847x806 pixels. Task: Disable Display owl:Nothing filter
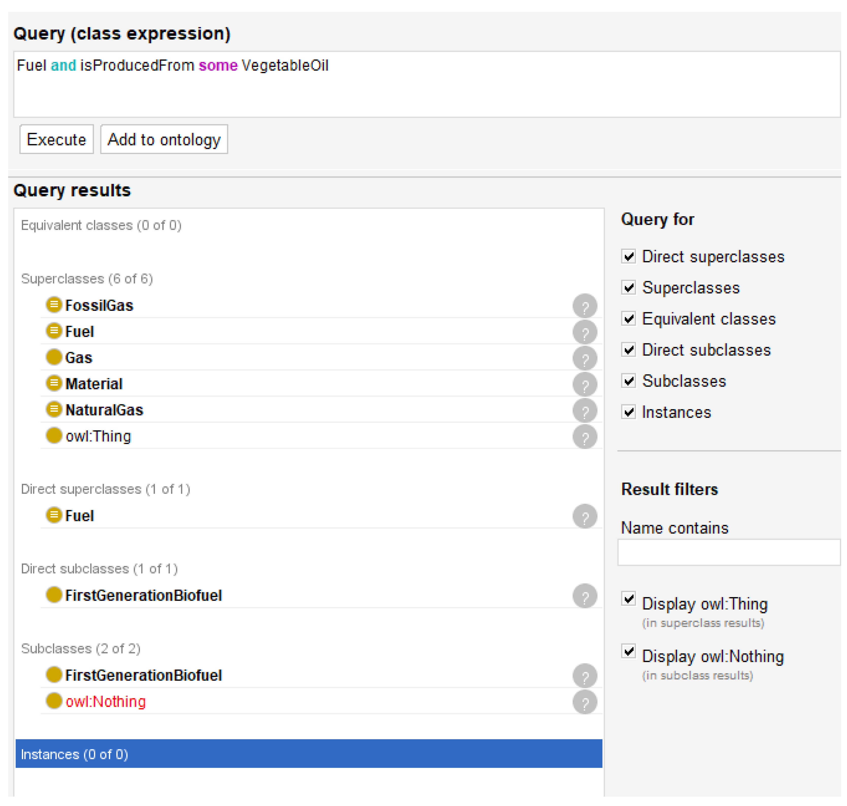tap(628, 651)
